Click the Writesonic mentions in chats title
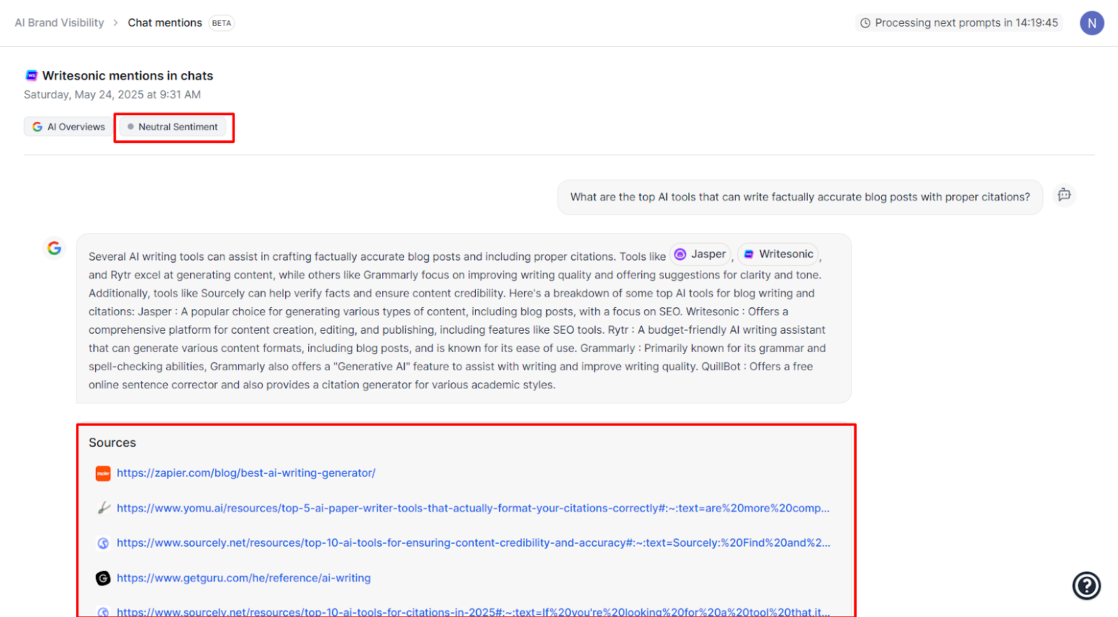1118x617 pixels. pyautogui.click(x=128, y=75)
